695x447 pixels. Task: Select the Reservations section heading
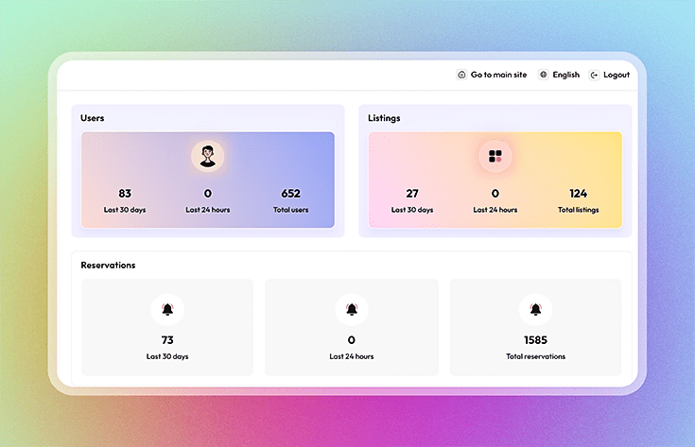tap(108, 265)
